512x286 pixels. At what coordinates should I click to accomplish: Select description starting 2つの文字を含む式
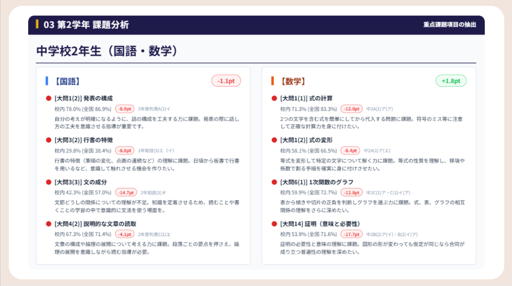pyautogui.click(x=371, y=123)
